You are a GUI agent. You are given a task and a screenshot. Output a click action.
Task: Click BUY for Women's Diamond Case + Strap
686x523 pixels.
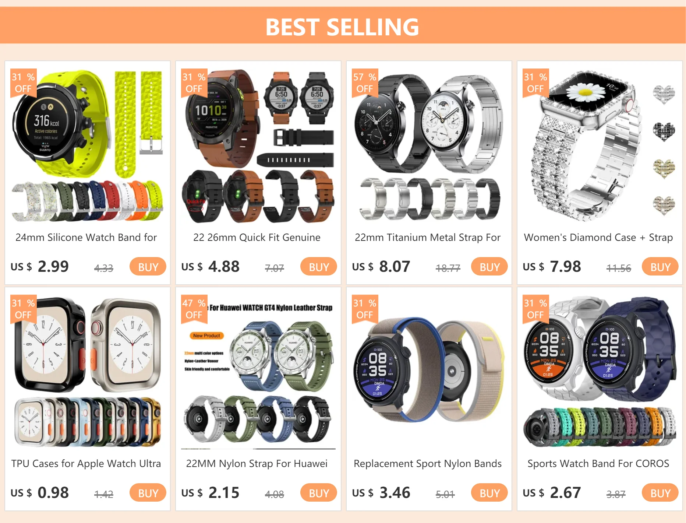[660, 267]
